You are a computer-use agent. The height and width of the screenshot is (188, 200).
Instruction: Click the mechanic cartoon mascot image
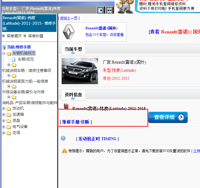pos(124,6)
